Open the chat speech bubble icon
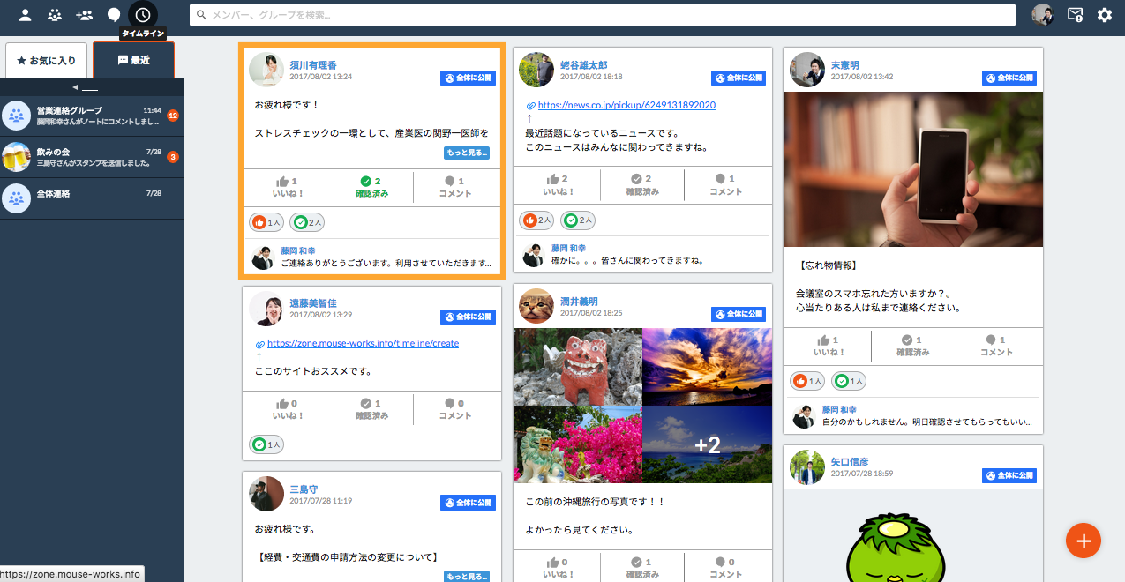Image resolution: width=1125 pixels, height=582 pixels. [x=114, y=14]
